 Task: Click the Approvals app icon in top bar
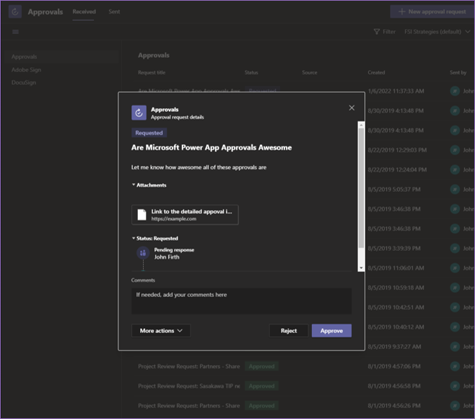pyautogui.click(x=15, y=12)
